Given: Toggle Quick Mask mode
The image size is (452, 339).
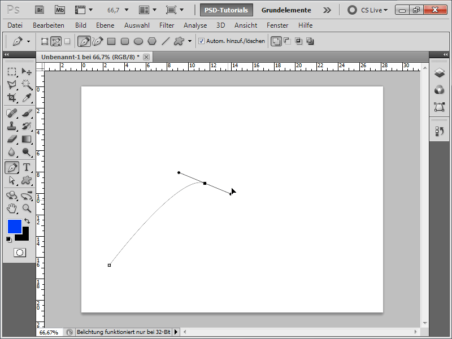Looking at the screenshot, I should (x=20, y=253).
